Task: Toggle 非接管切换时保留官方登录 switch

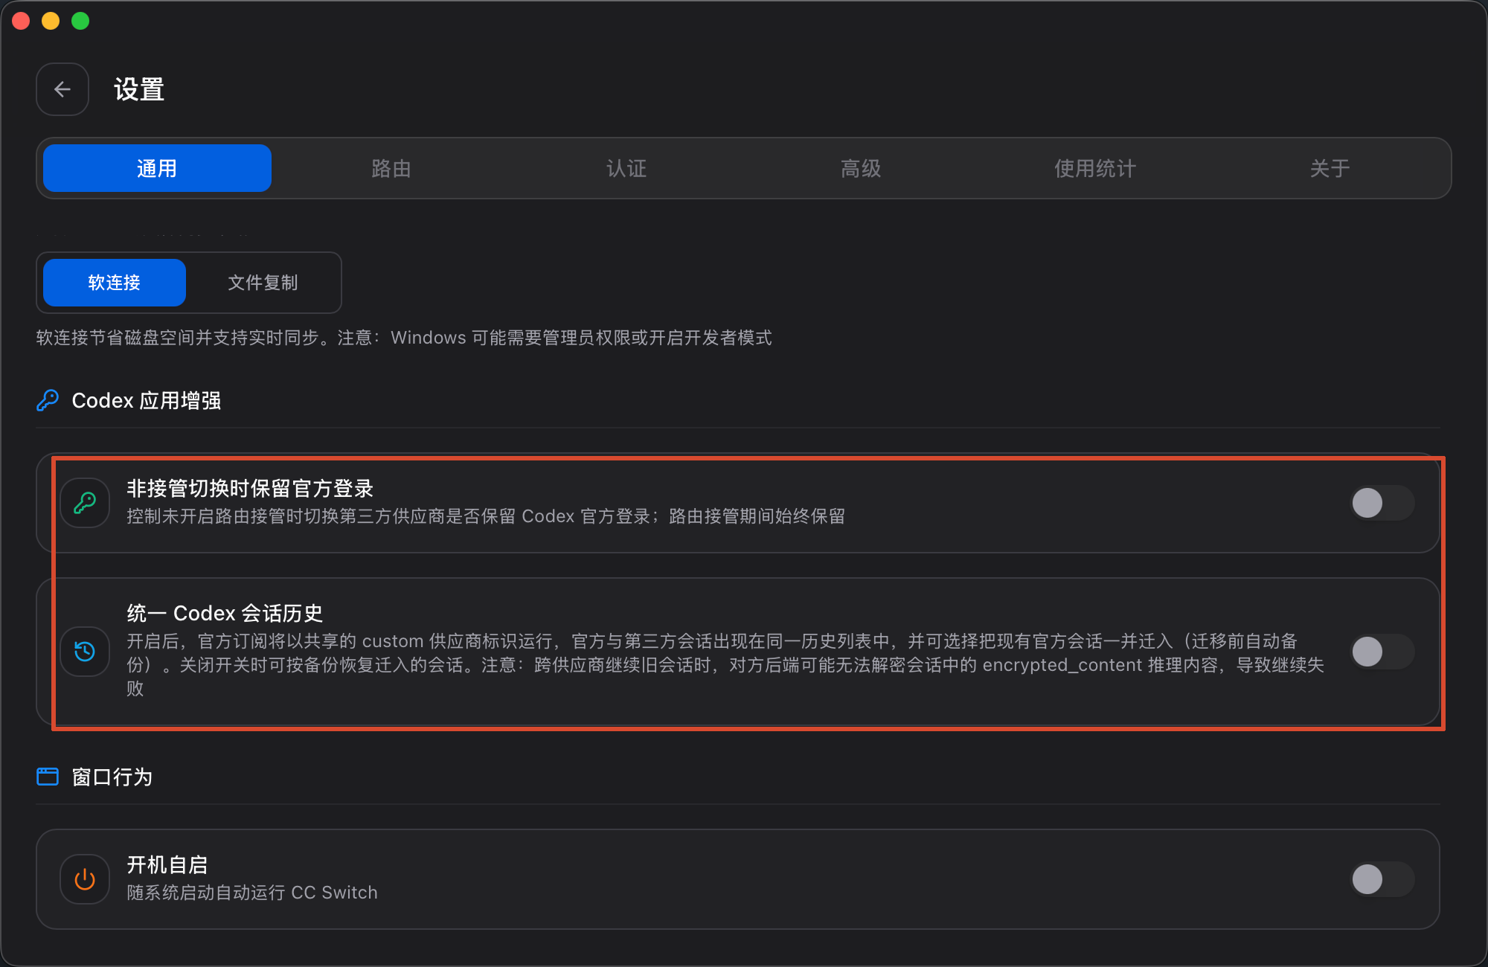Action: pos(1382,503)
